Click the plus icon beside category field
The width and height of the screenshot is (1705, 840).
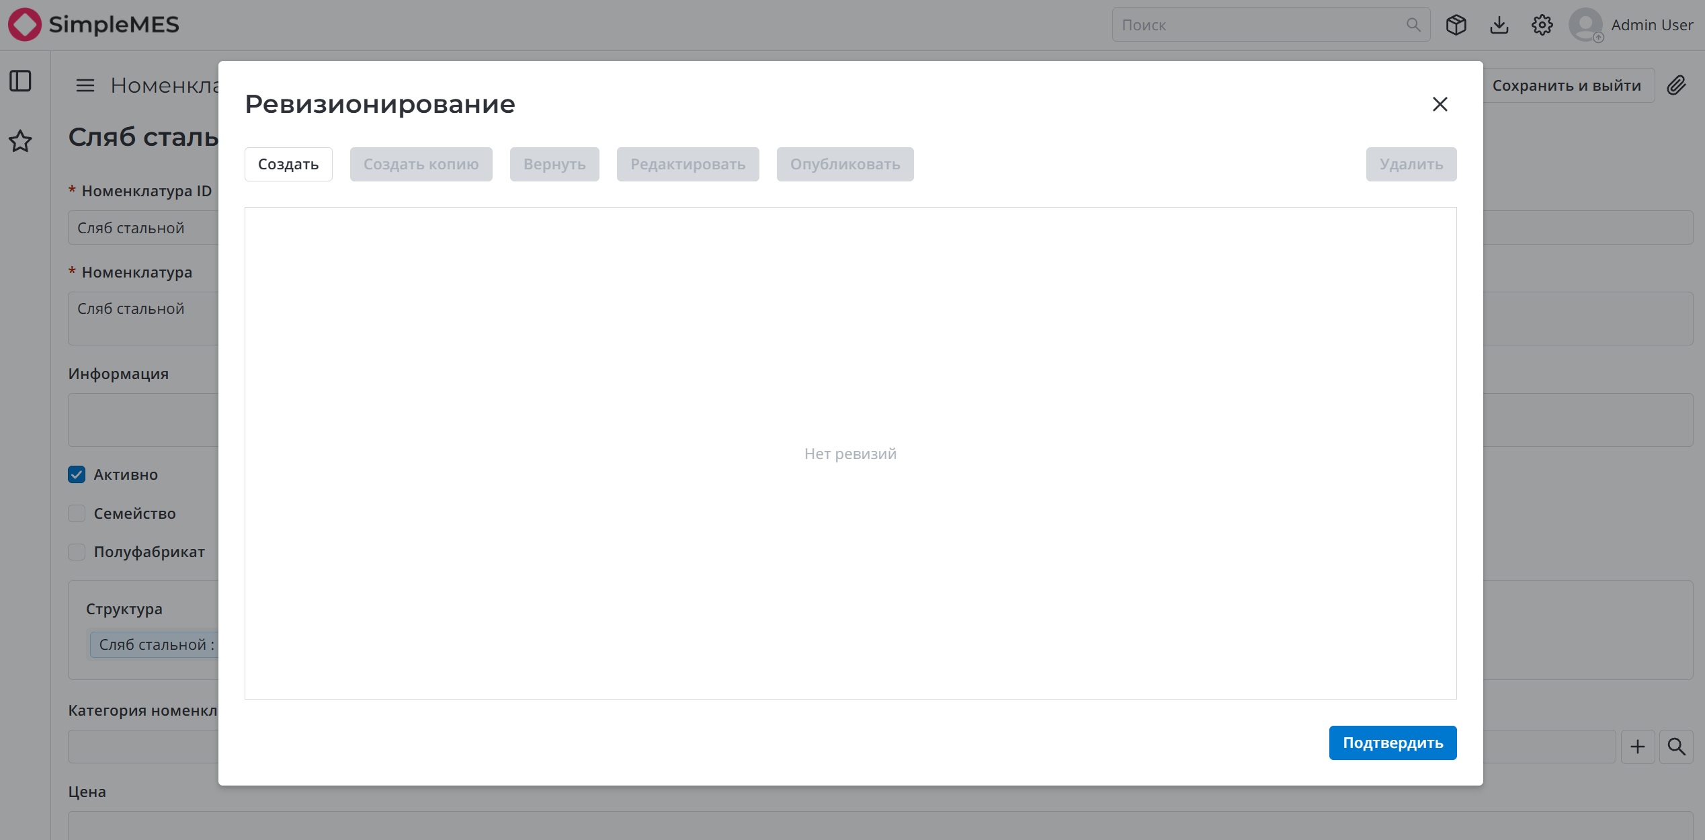click(1637, 747)
